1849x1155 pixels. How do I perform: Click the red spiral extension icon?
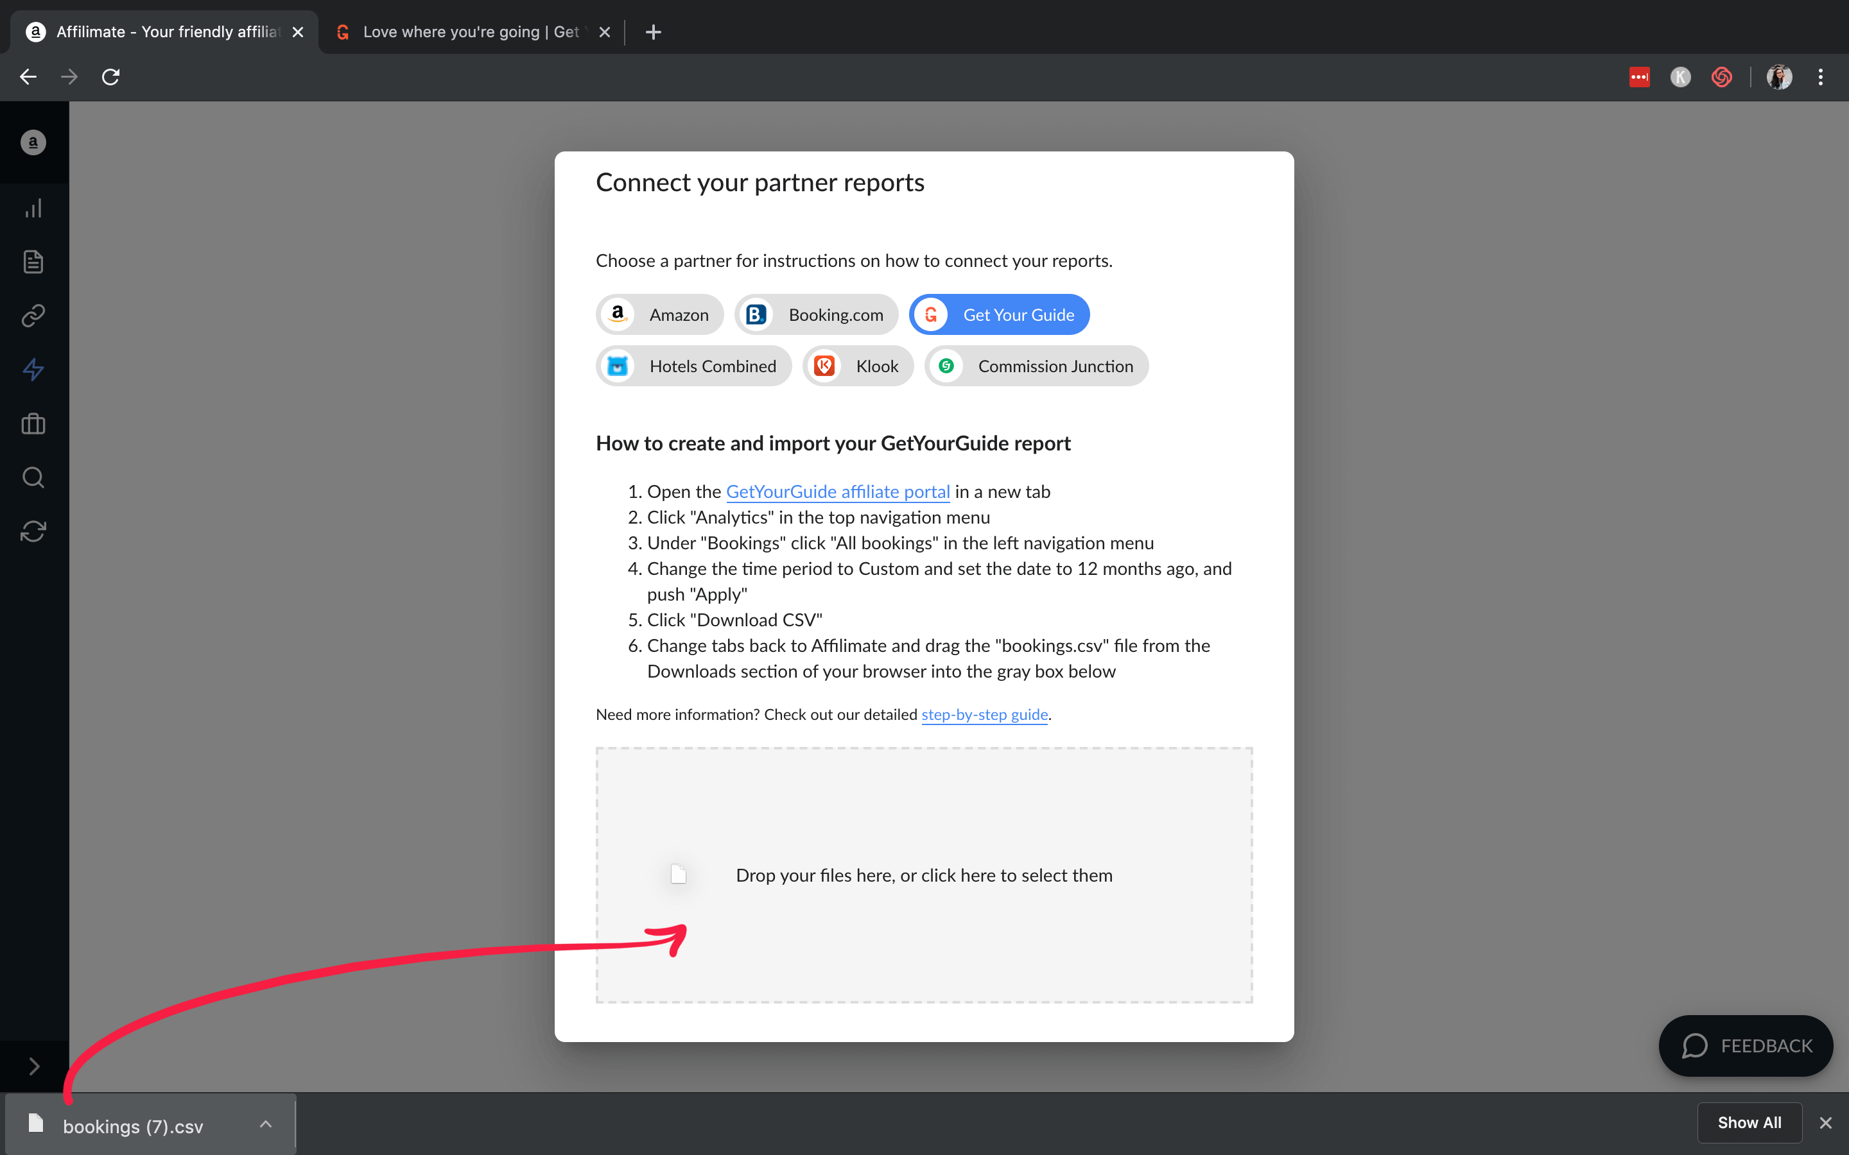click(1721, 76)
